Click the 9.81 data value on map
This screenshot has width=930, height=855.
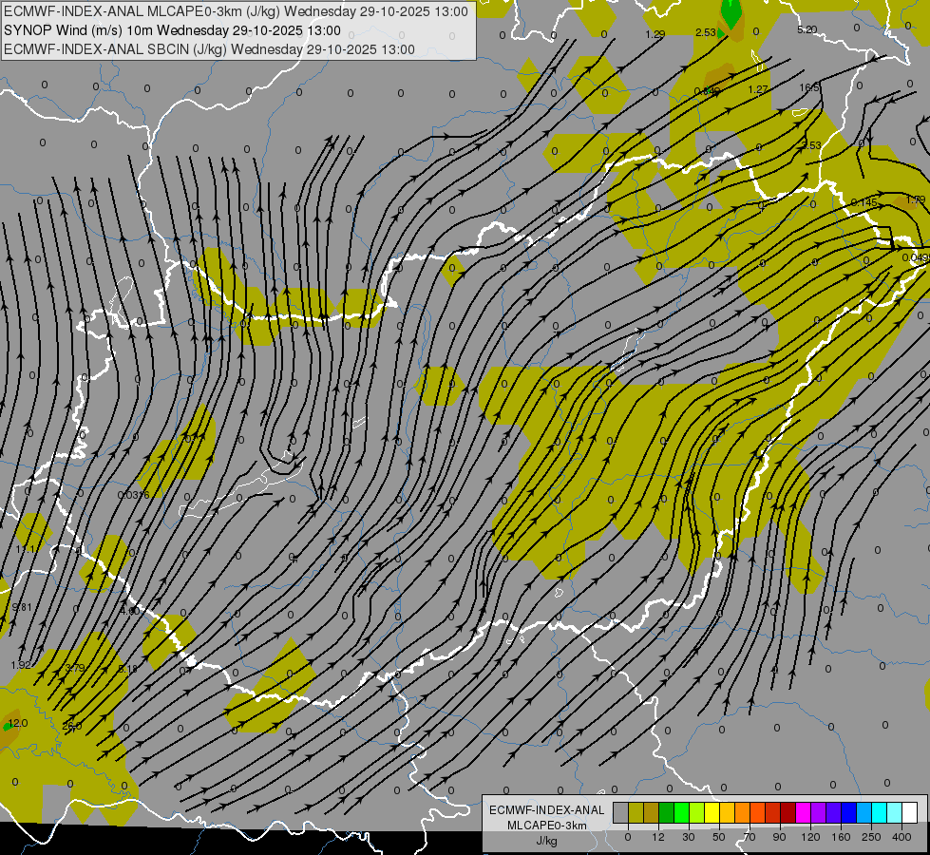[21, 607]
